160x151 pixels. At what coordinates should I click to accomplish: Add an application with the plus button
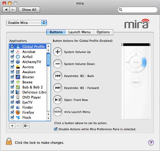point(12,126)
